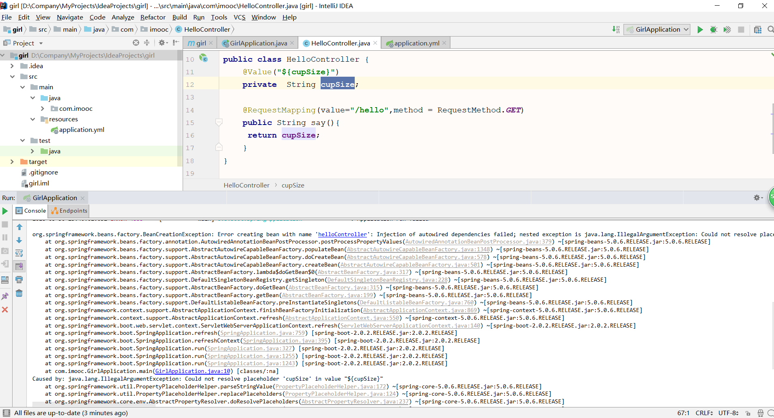Start debugging with the bug icon
This screenshot has height=418, width=774.
(714, 30)
